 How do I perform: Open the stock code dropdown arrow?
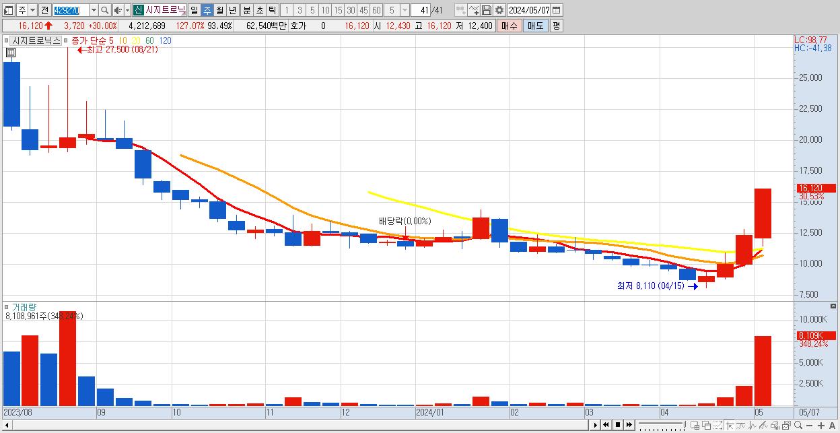coord(94,10)
